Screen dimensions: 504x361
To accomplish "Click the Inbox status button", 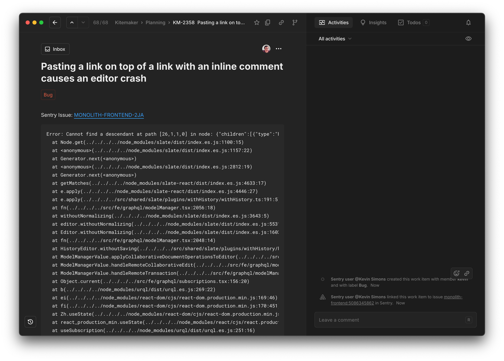I will click(55, 49).
